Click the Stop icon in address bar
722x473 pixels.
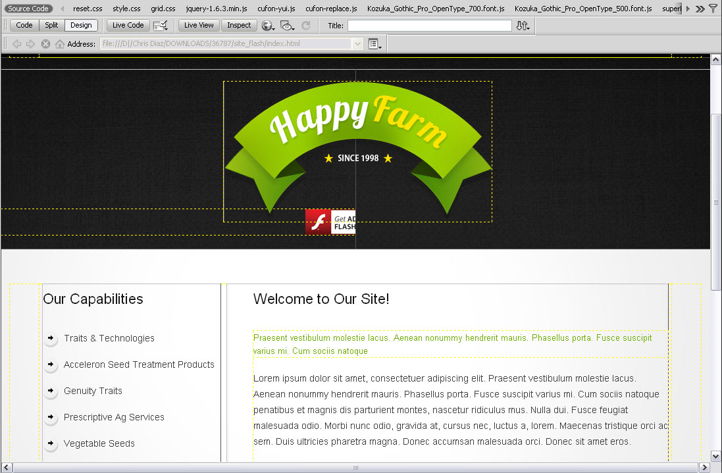[x=45, y=44]
